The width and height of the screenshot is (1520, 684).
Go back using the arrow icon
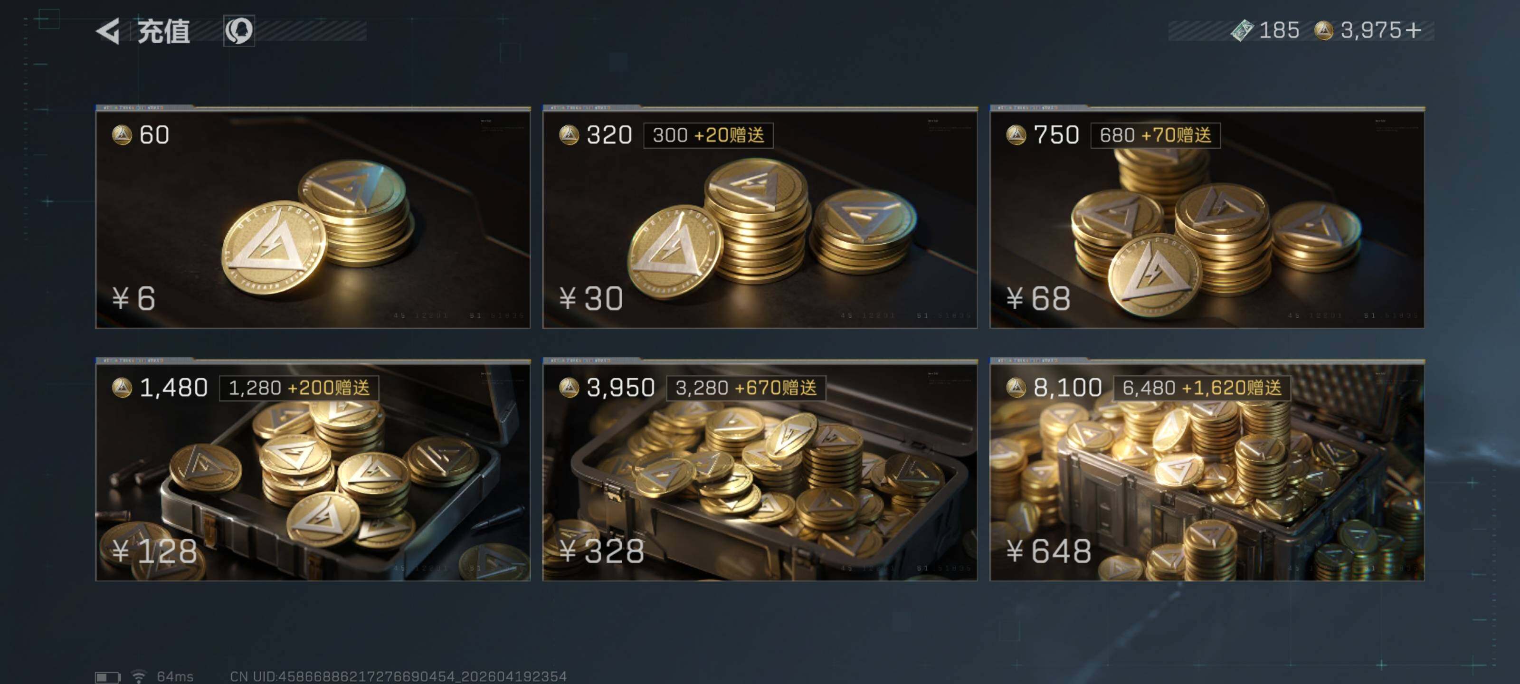(108, 31)
